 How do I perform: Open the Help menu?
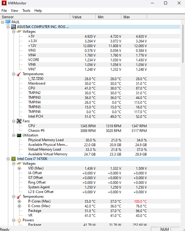point(38,11)
